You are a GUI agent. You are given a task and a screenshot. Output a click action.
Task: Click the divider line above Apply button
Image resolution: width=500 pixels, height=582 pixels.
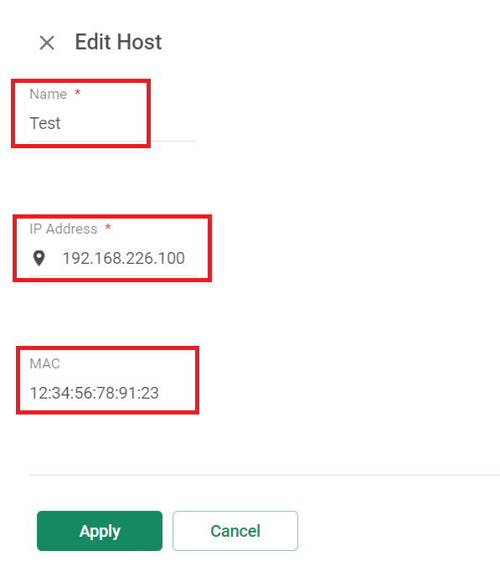coord(265,475)
